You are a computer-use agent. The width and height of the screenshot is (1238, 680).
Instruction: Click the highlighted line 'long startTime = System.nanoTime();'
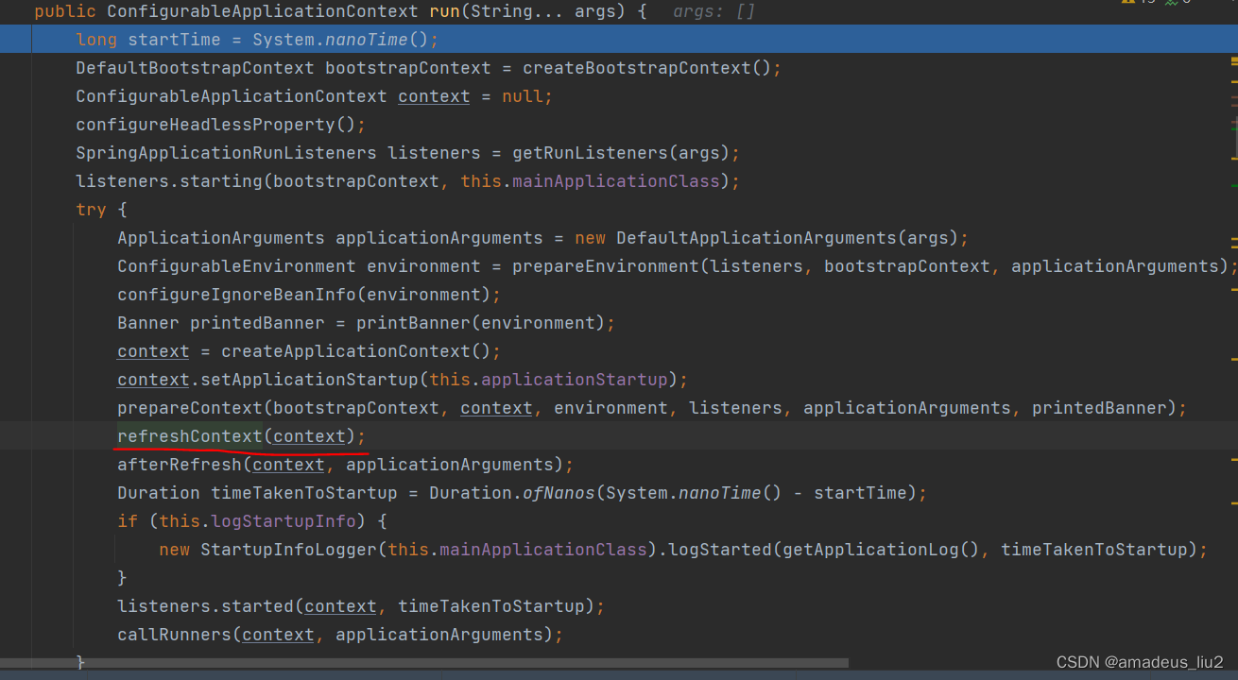click(x=619, y=40)
